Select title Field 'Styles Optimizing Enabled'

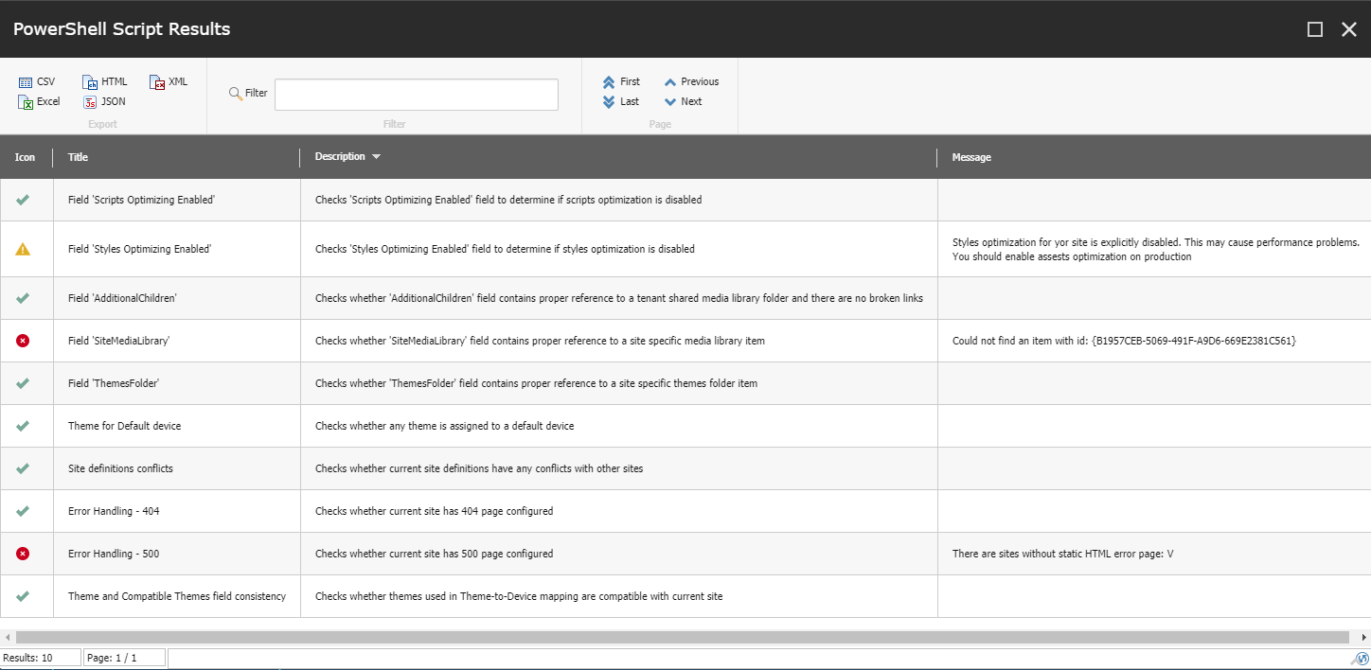pyautogui.click(x=139, y=250)
